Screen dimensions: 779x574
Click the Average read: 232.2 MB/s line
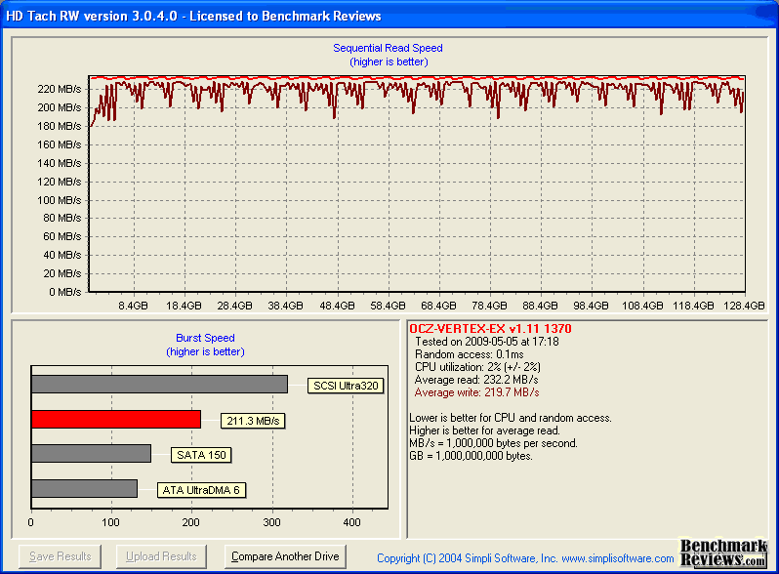coord(476,380)
